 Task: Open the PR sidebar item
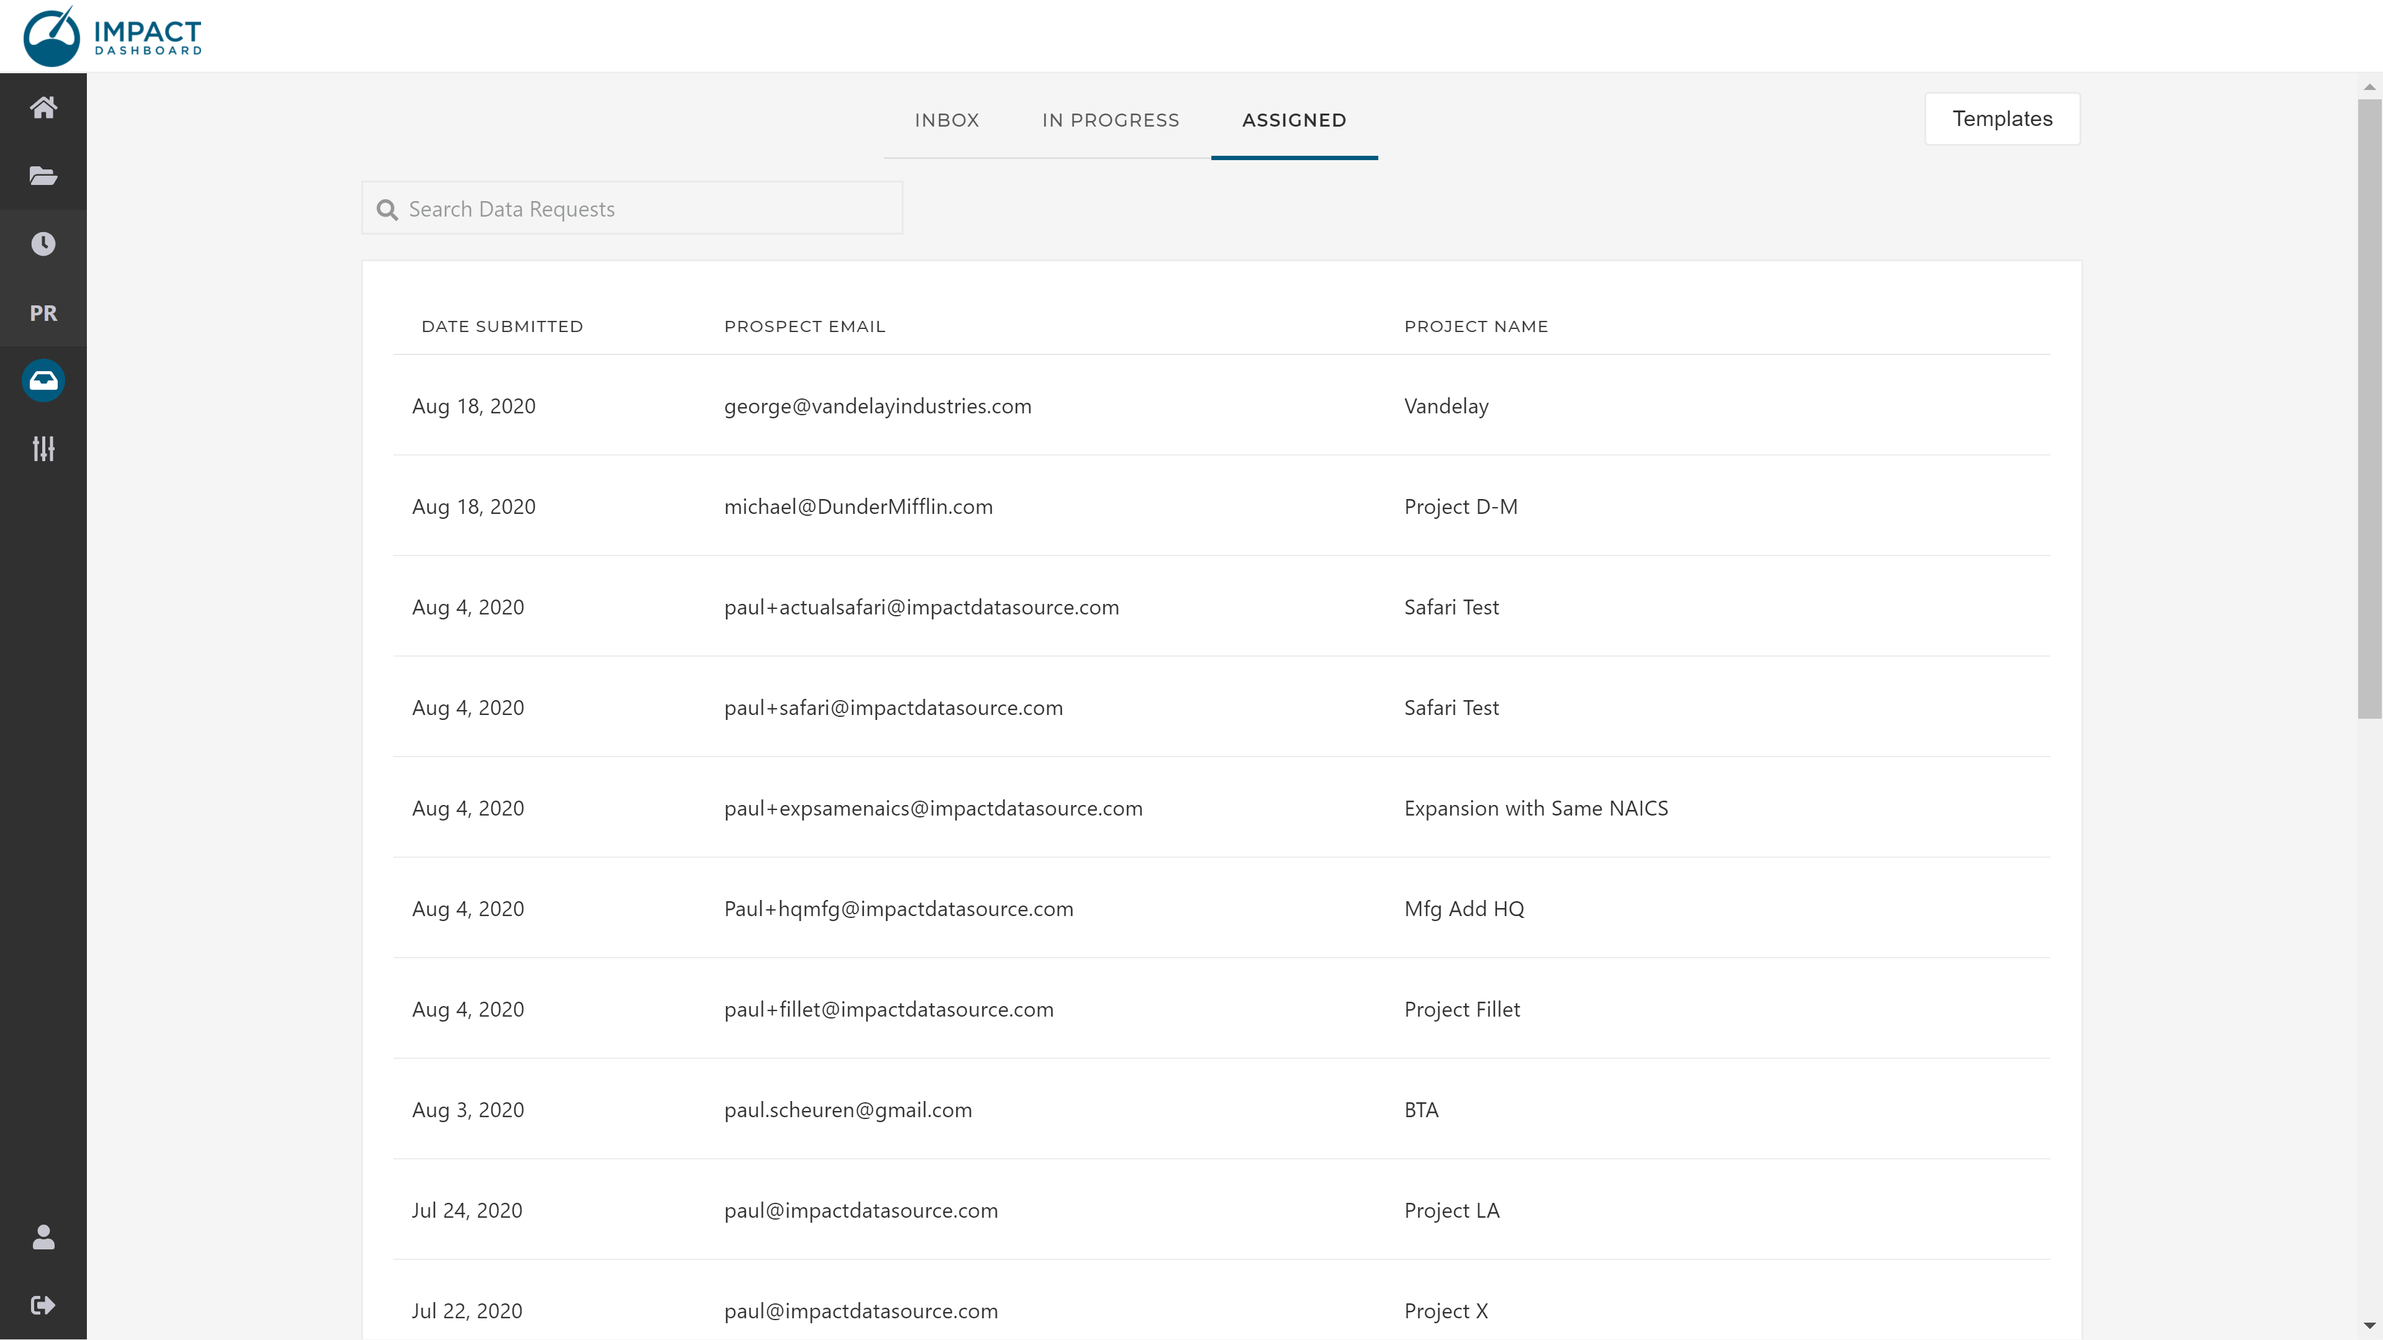coord(43,313)
